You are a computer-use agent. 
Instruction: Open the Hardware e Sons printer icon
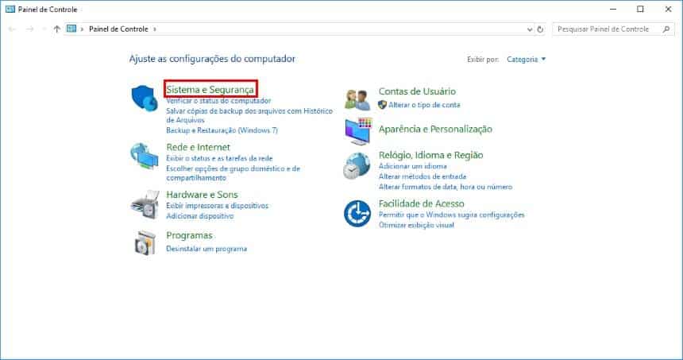[145, 204]
